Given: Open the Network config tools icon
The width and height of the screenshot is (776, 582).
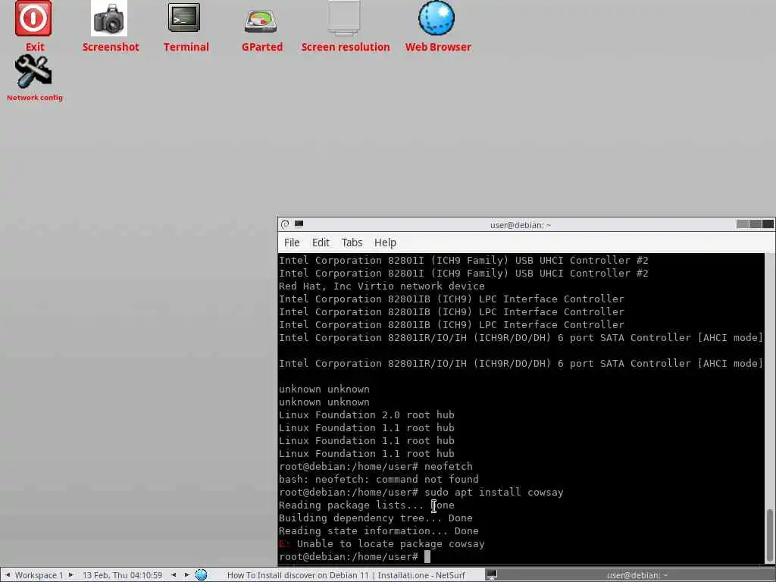Looking at the screenshot, I should coord(33,72).
